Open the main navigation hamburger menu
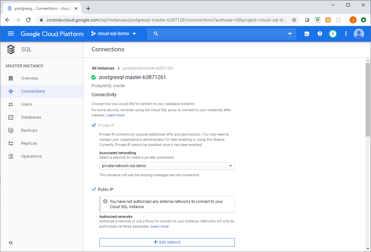Screen dimensions: 371x252 [11, 34]
